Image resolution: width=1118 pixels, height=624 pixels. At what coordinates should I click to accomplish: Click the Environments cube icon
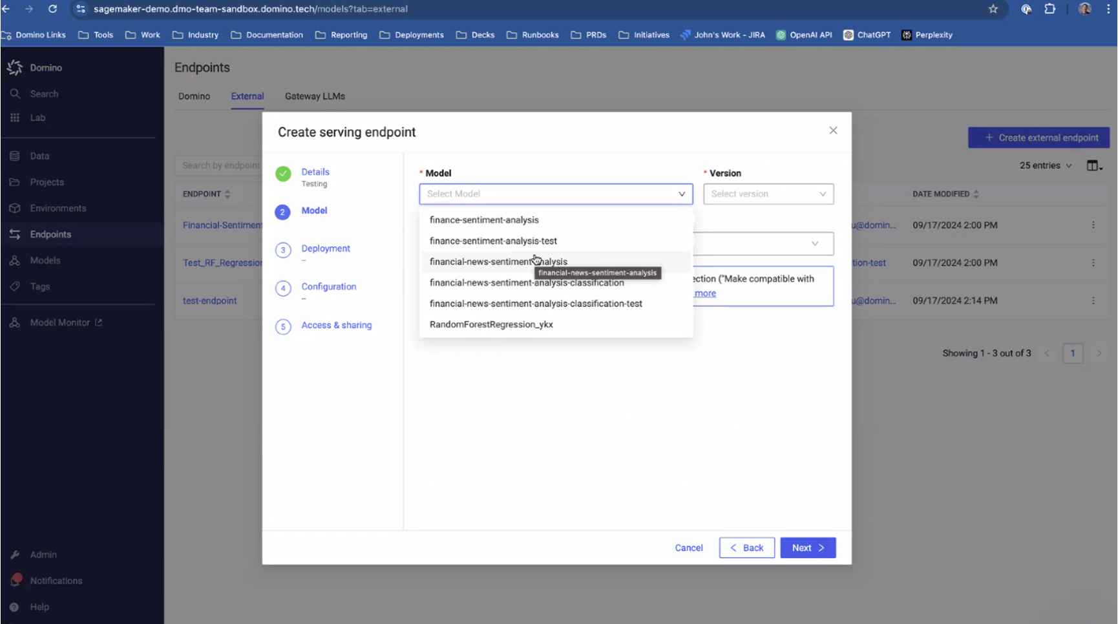coord(15,208)
